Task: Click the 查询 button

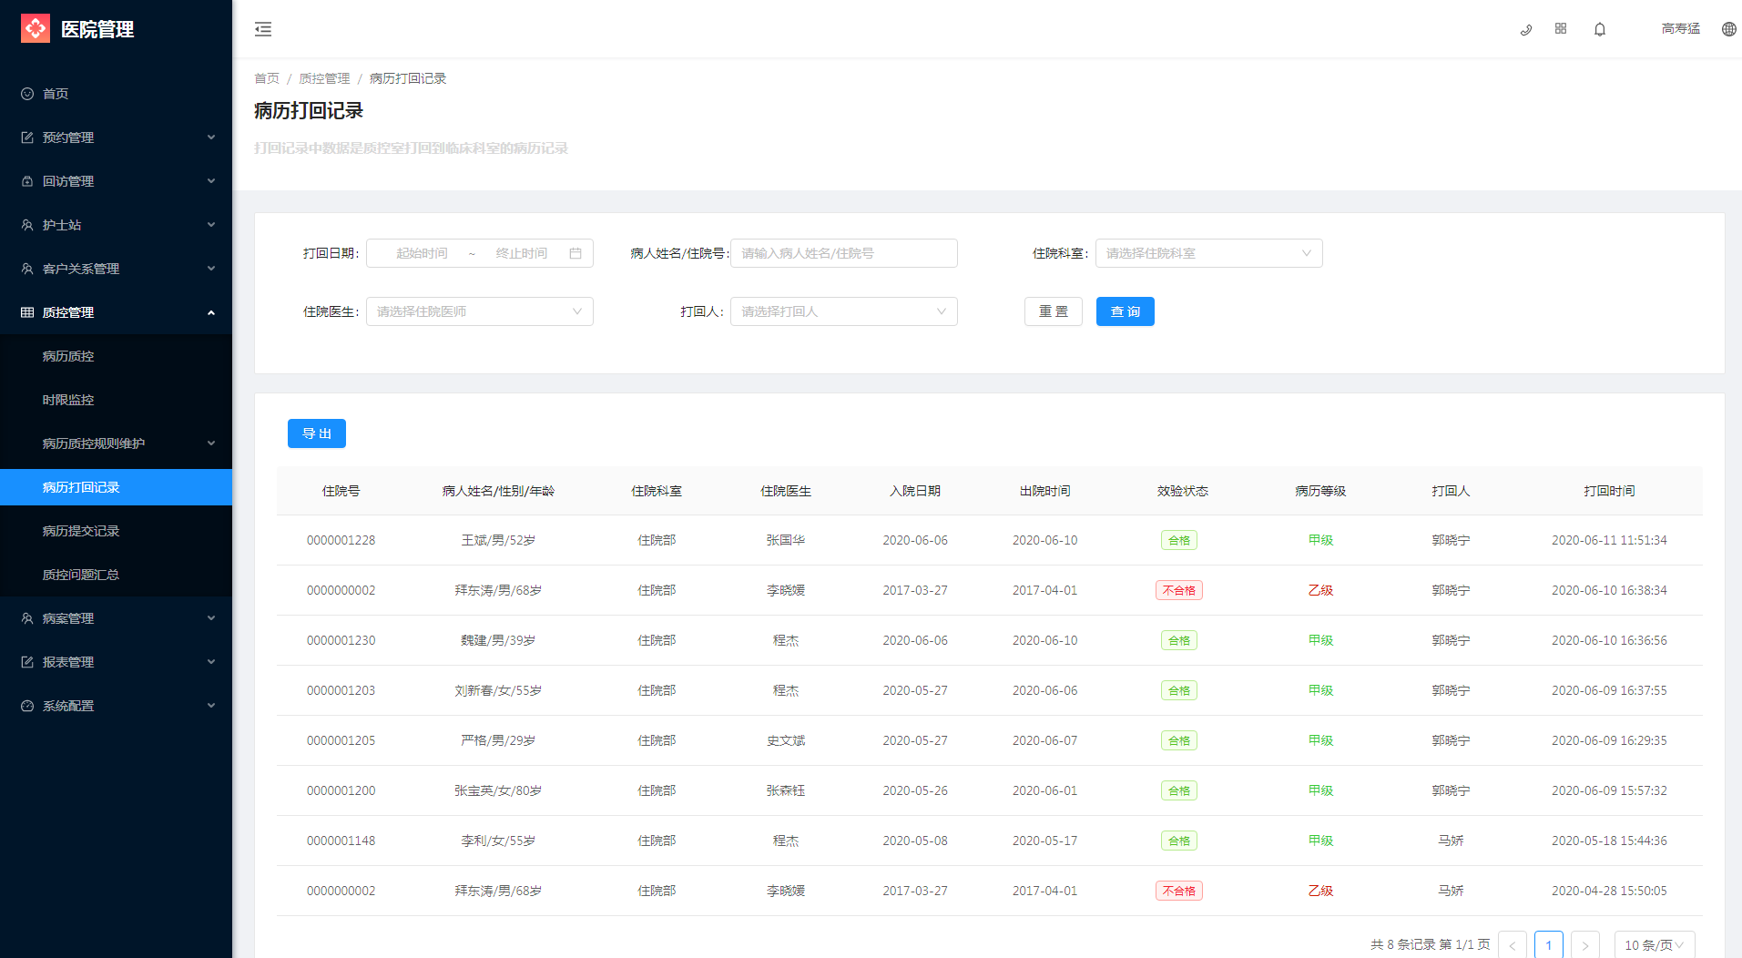Action: (x=1126, y=311)
